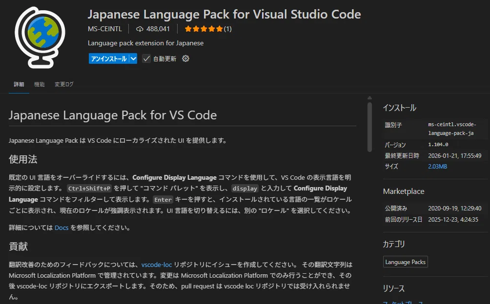This screenshot has width=490, height=304.
Task: Click the インストール section heading
Action: click(400, 108)
